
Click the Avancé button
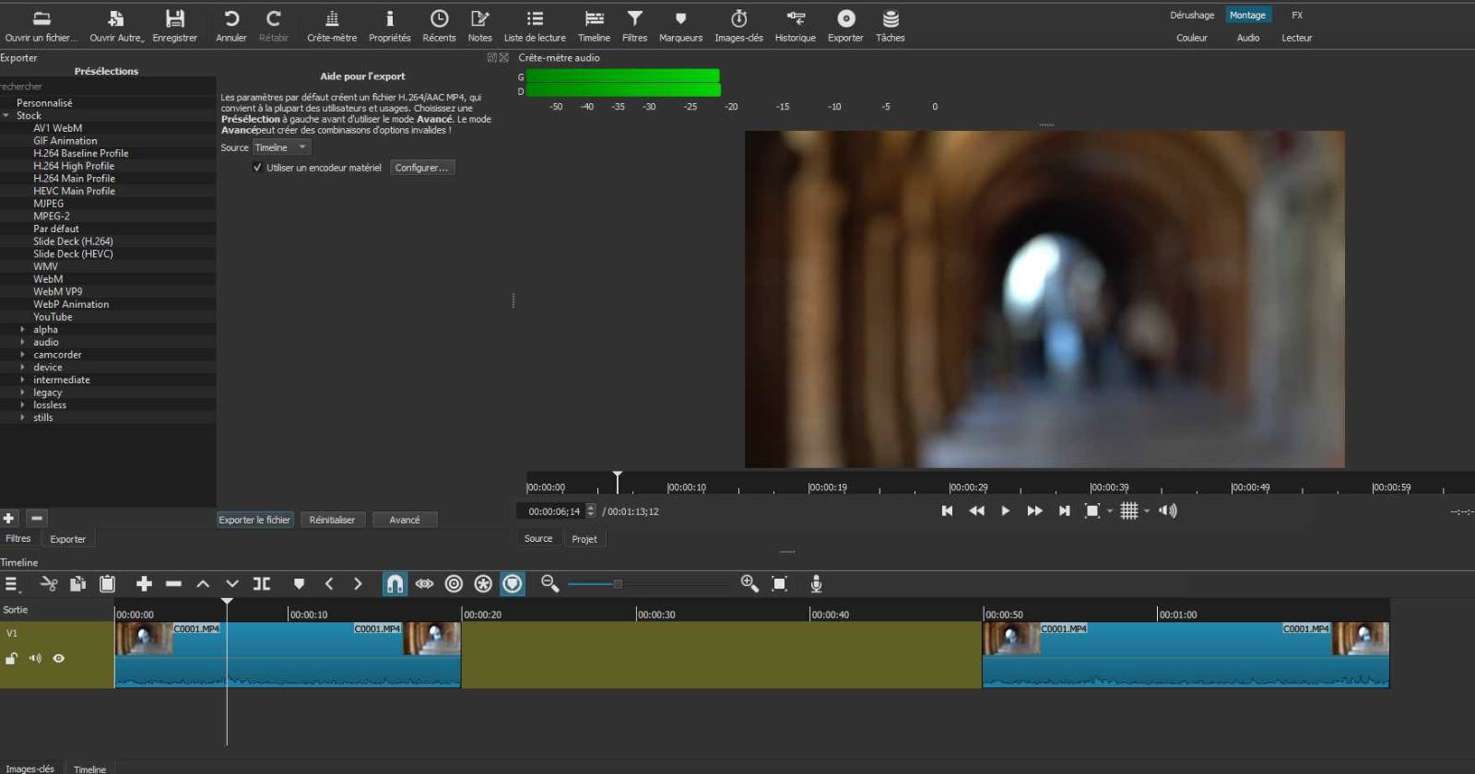tap(404, 520)
